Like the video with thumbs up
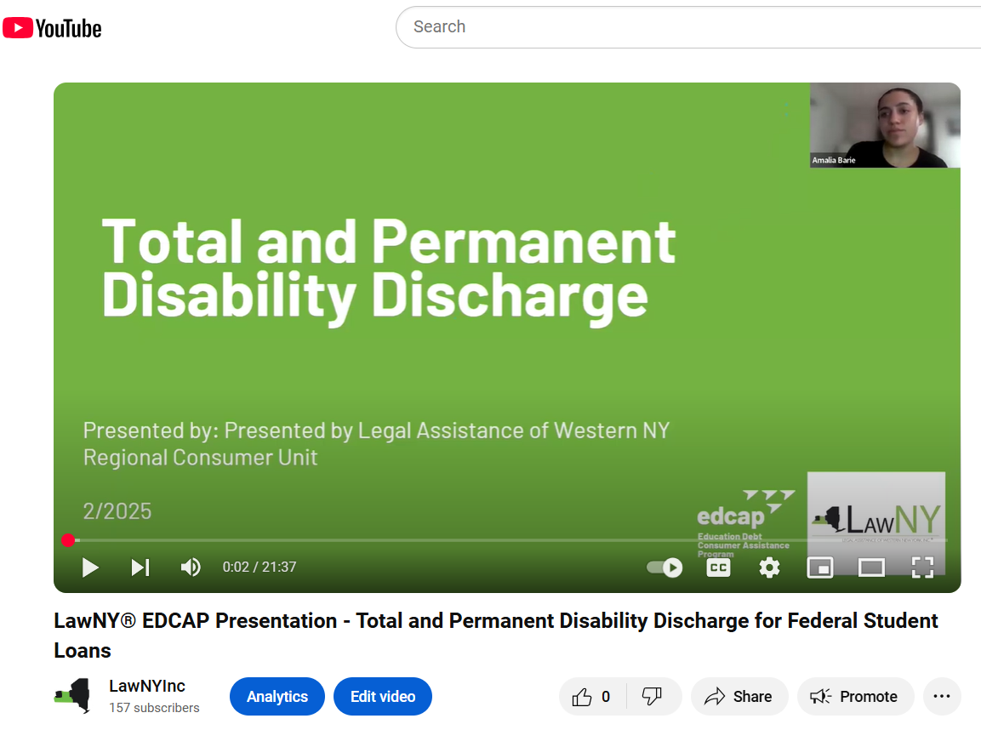The height and width of the screenshot is (730, 981). 592,696
